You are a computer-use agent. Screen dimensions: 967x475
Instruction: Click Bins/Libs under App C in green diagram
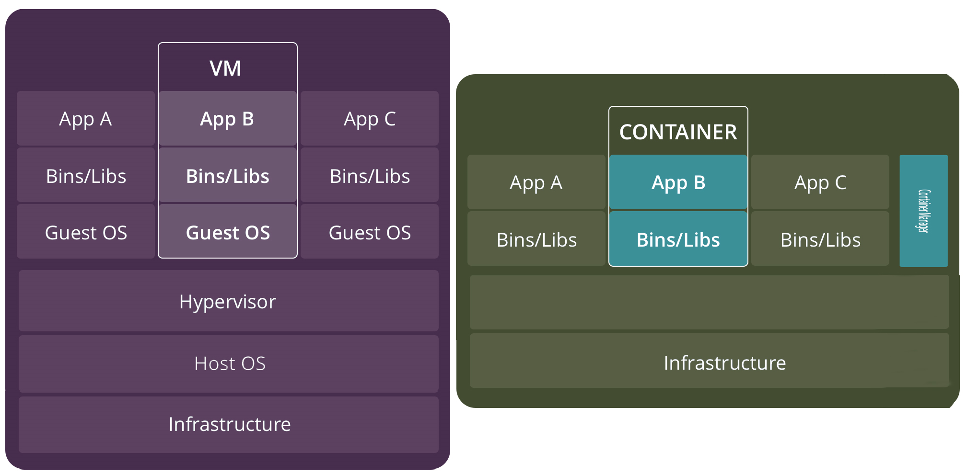pyautogui.click(x=820, y=239)
